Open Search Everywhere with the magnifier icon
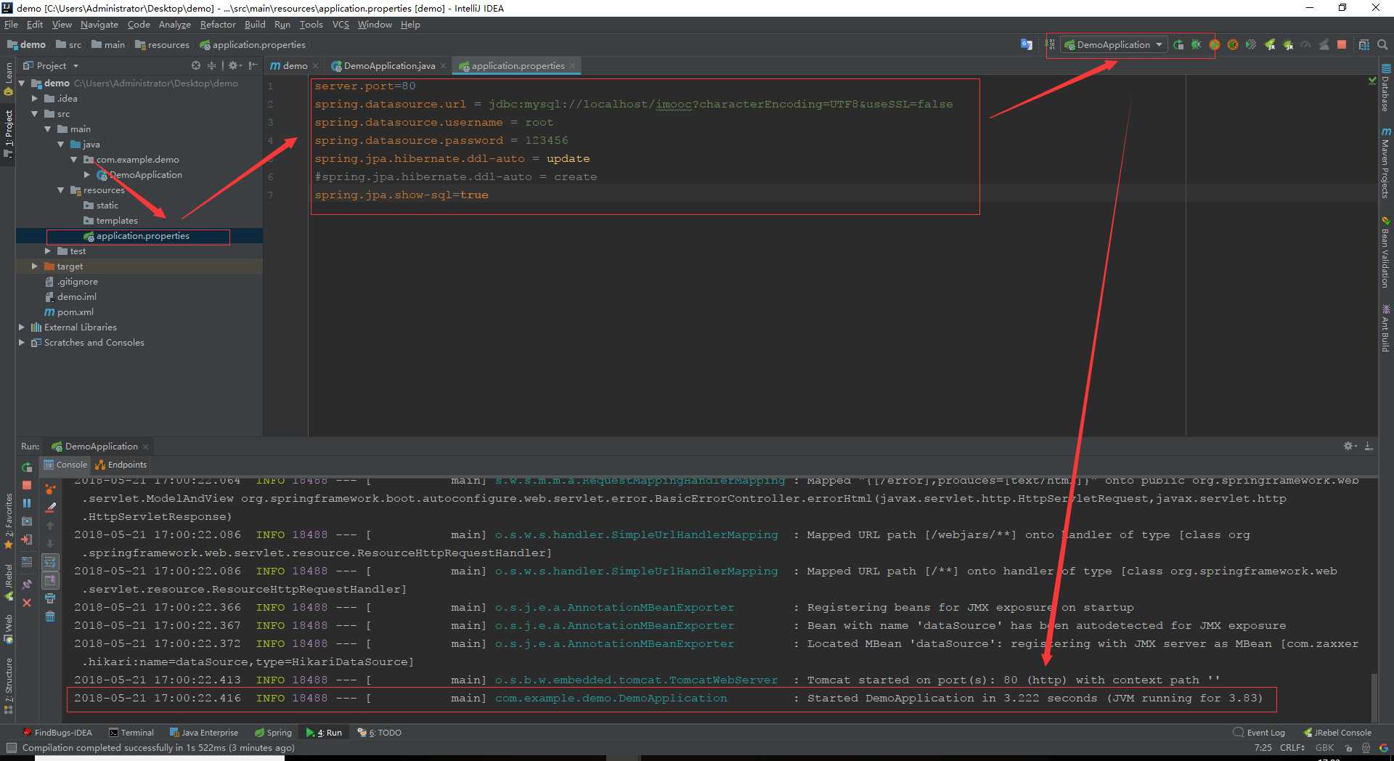The width and height of the screenshot is (1394, 761). 1382,45
